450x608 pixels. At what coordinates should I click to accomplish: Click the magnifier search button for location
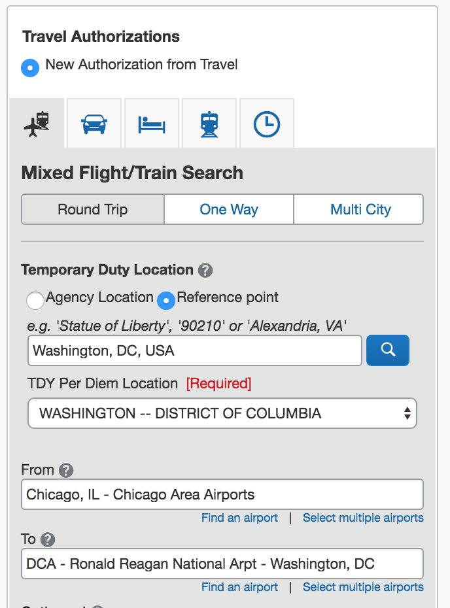[x=388, y=350]
